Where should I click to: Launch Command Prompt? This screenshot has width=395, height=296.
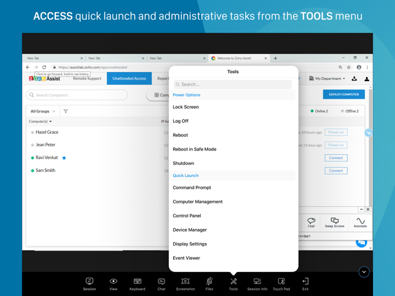(192, 187)
